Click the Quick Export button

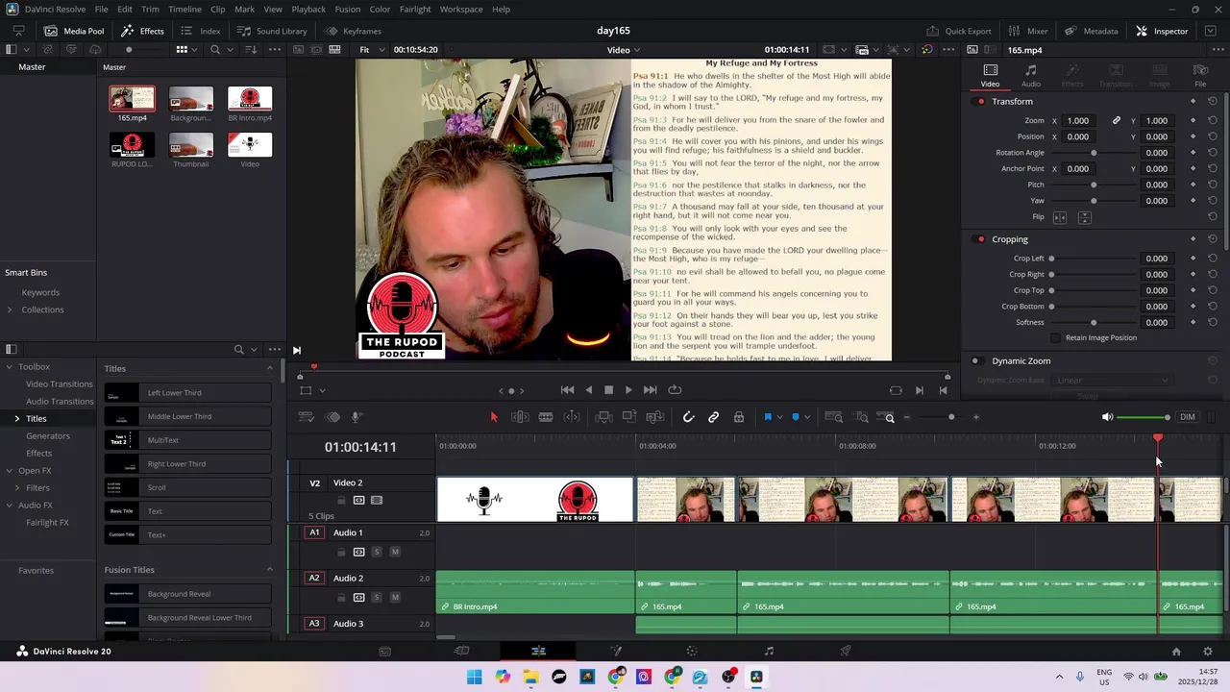[x=958, y=31]
